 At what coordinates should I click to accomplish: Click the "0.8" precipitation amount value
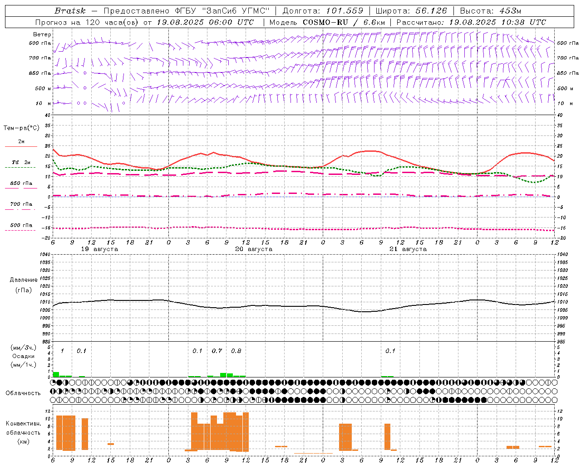pos(236,351)
